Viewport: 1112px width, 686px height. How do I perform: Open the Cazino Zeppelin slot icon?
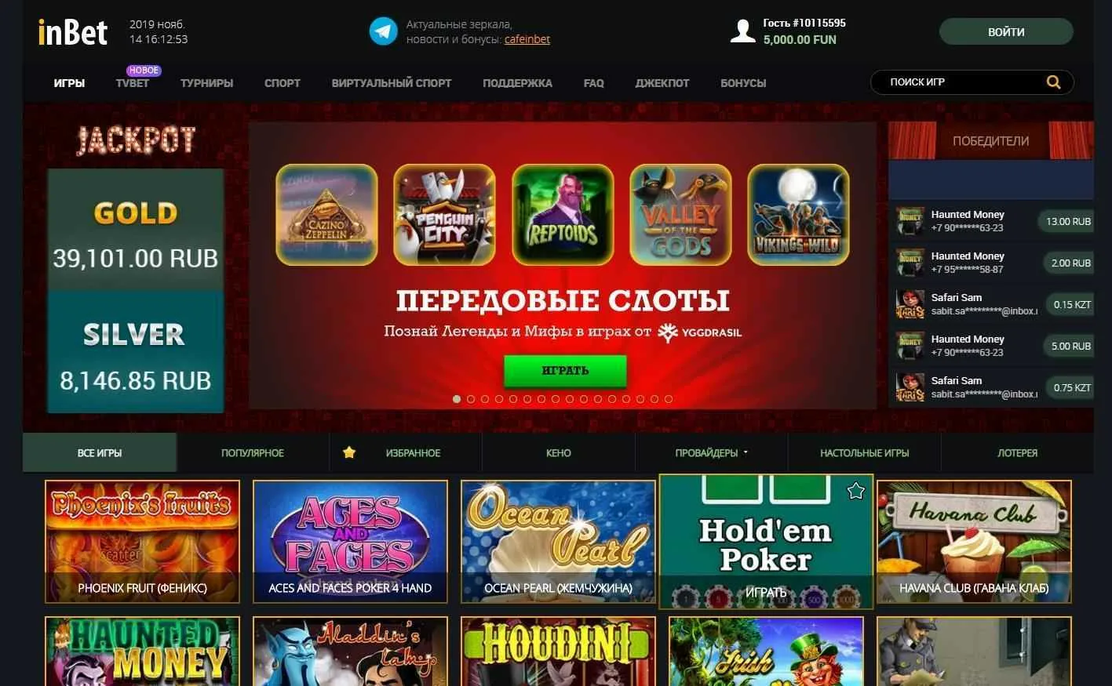(326, 214)
